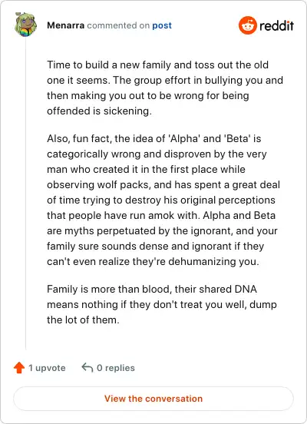Click the line ending "dehumanizing you."
The image size is (307, 424).
tap(153, 261)
